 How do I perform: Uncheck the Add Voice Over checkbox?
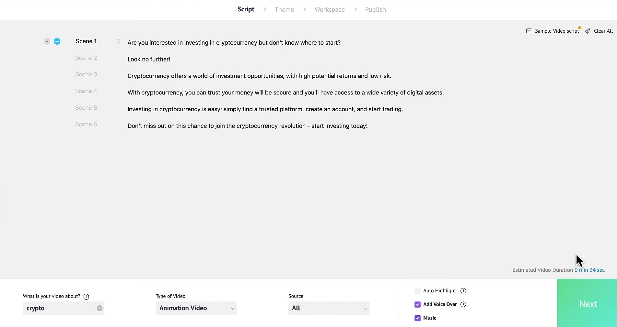tap(417, 304)
